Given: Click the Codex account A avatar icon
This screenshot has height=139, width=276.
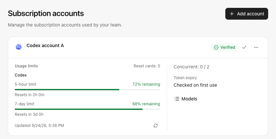Looking at the screenshot, I should [19, 47].
